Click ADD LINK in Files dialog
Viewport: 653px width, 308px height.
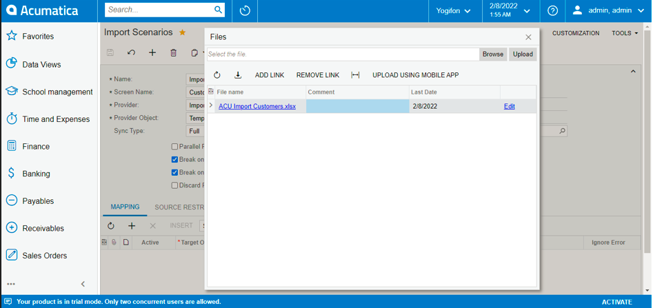tap(270, 75)
